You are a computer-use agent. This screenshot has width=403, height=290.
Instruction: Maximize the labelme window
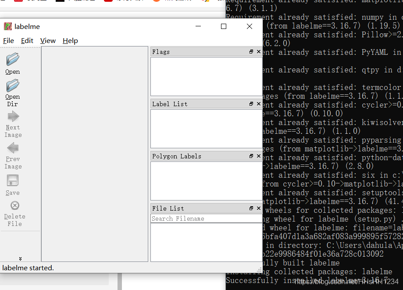pyautogui.click(x=224, y=26)
